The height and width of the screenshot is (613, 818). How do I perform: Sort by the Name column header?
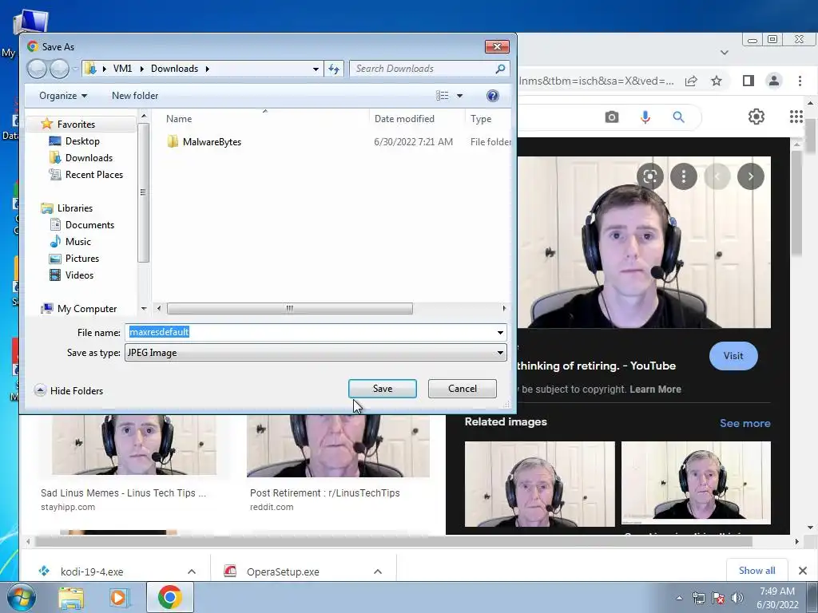click(179, 119)
